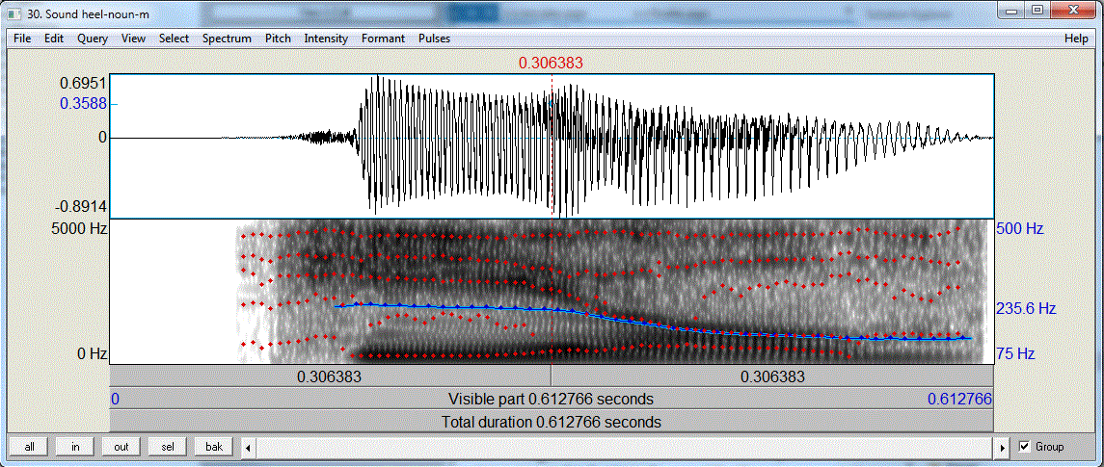Screen dimensions: 1104x467
Task: Click the 5000 Hz spectrogram top label
Action: (79, 228)
